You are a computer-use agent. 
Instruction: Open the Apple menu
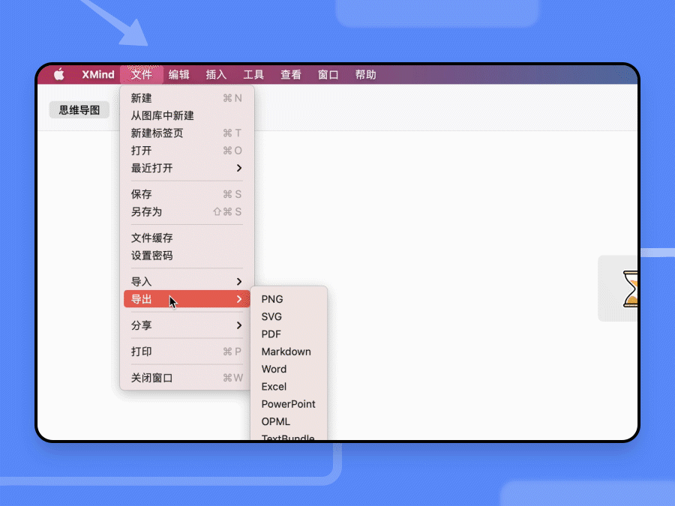[58, 74]
